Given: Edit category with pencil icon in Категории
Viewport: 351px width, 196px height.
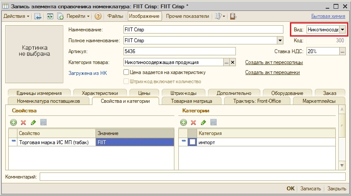Looking at the screenshot, I should point(204,122).
